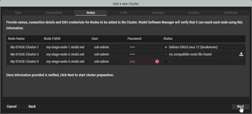Go Back to the previous step
The height and width of the screenshot is (114, 252).
(x=32, y=107)
